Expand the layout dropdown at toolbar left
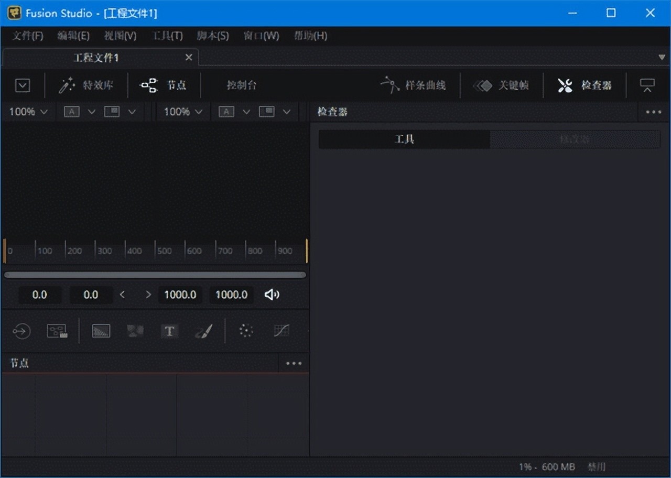 pyautogui.click(x=23, y=85)
